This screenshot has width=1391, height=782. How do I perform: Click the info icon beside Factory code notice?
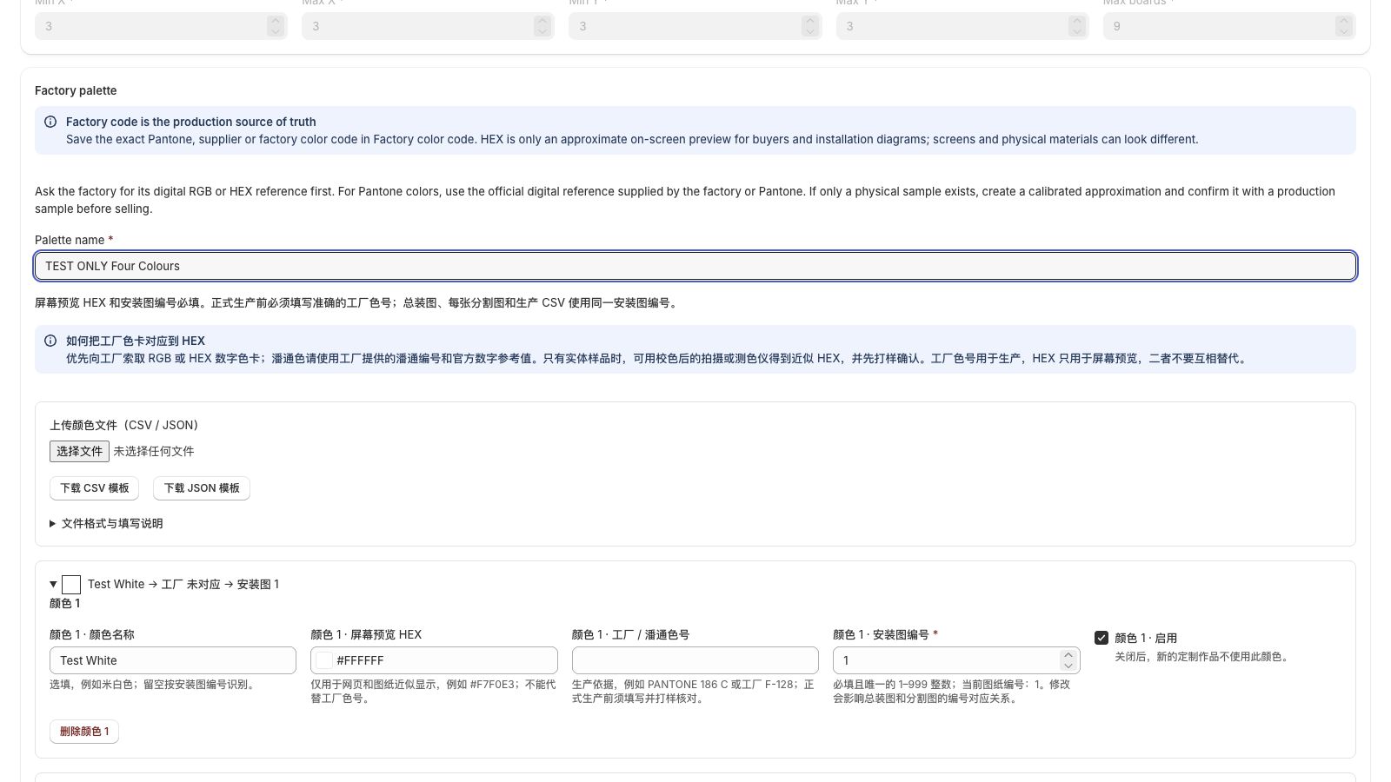pyautogui.click(x=50, y=122)
